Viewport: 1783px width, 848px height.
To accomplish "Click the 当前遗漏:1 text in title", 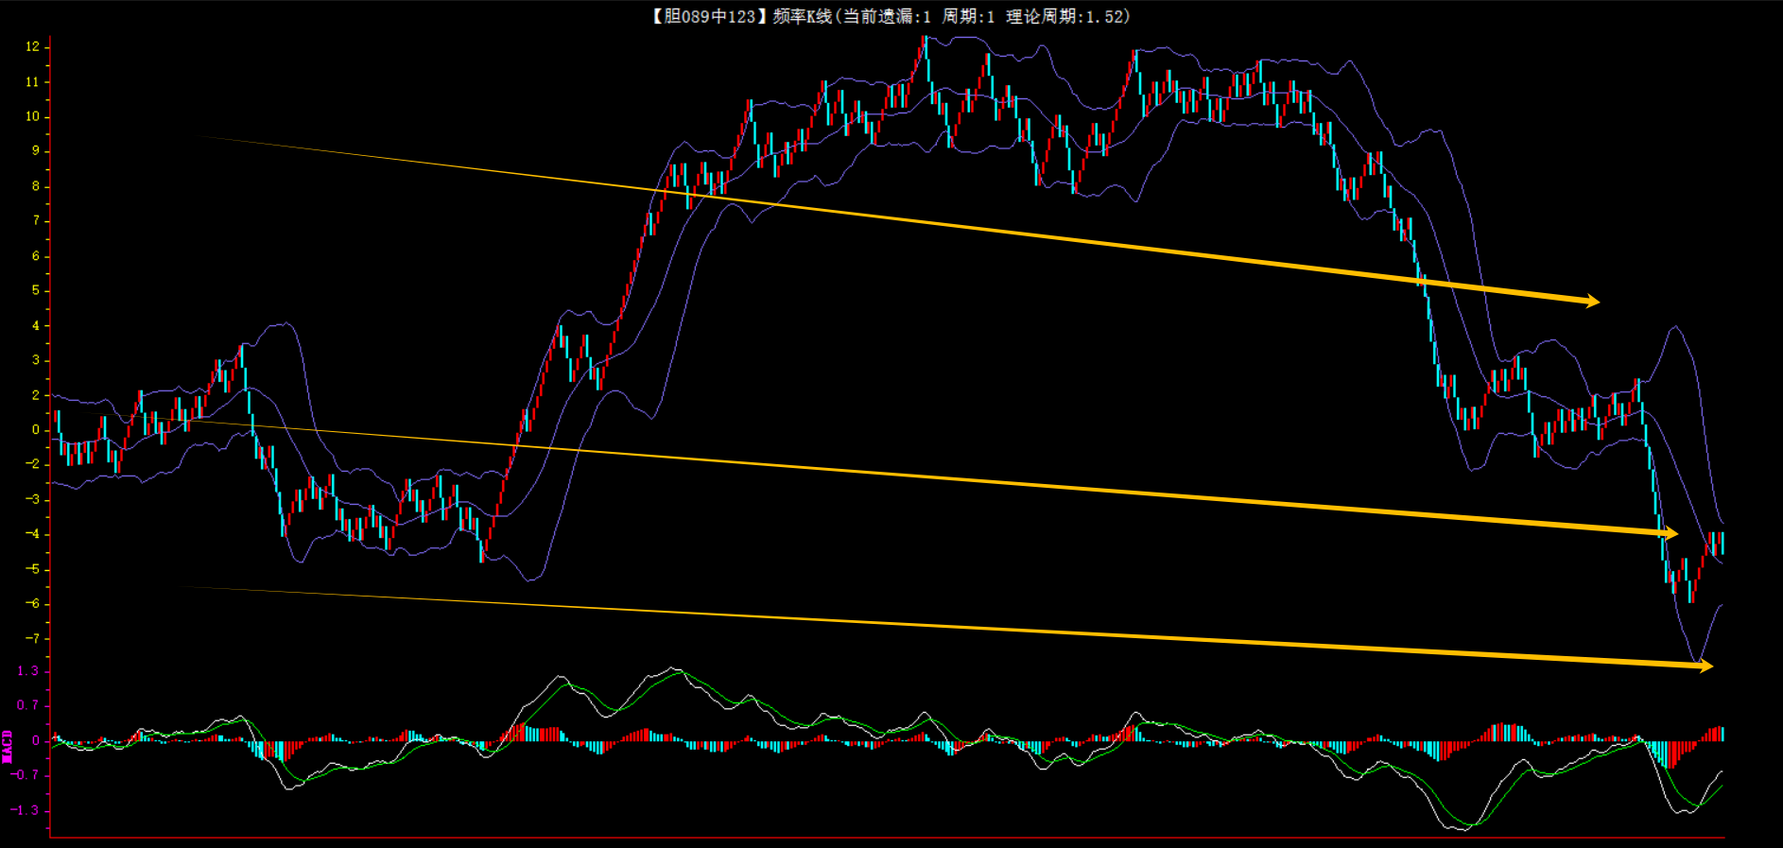I will (885, 16).
